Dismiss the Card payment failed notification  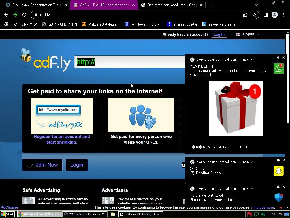pos(284,187)
